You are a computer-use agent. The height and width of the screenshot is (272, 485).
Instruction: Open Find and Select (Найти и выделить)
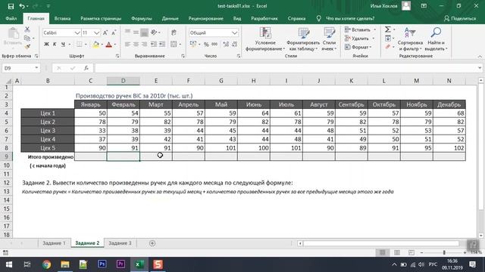436,39
